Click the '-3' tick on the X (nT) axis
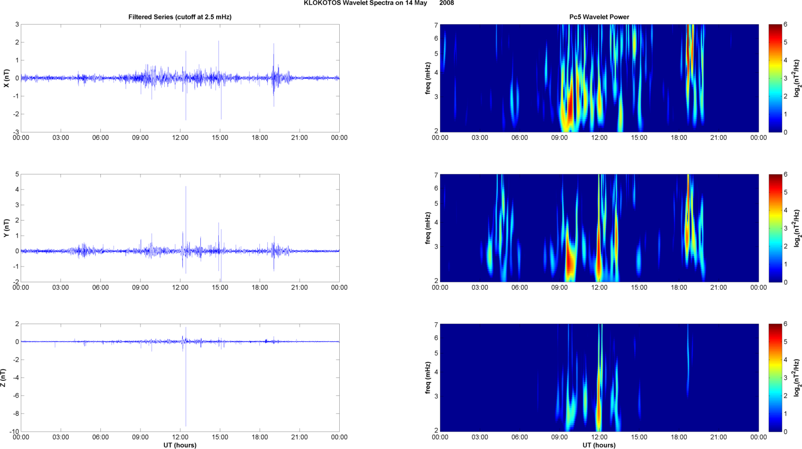Image resolution: width=802 pixels, height=449 pixels. coord(16,132)
